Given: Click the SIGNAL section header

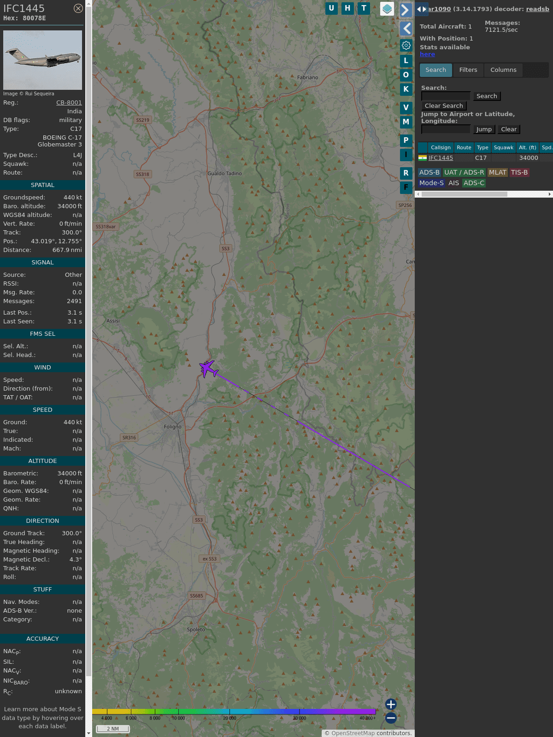Looking at the screenshot, I should point(42,262).
